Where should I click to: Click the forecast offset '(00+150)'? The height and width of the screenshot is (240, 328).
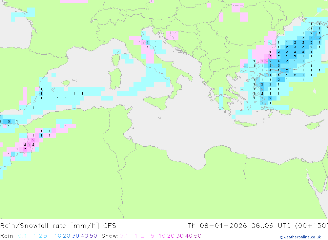312,226
